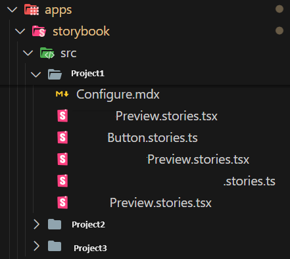Click the open Project1 folder icon
This screenshot has height=259, width=290.
click(x=55, y=74)
